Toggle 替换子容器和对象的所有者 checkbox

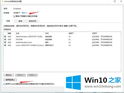pos(14,16)
